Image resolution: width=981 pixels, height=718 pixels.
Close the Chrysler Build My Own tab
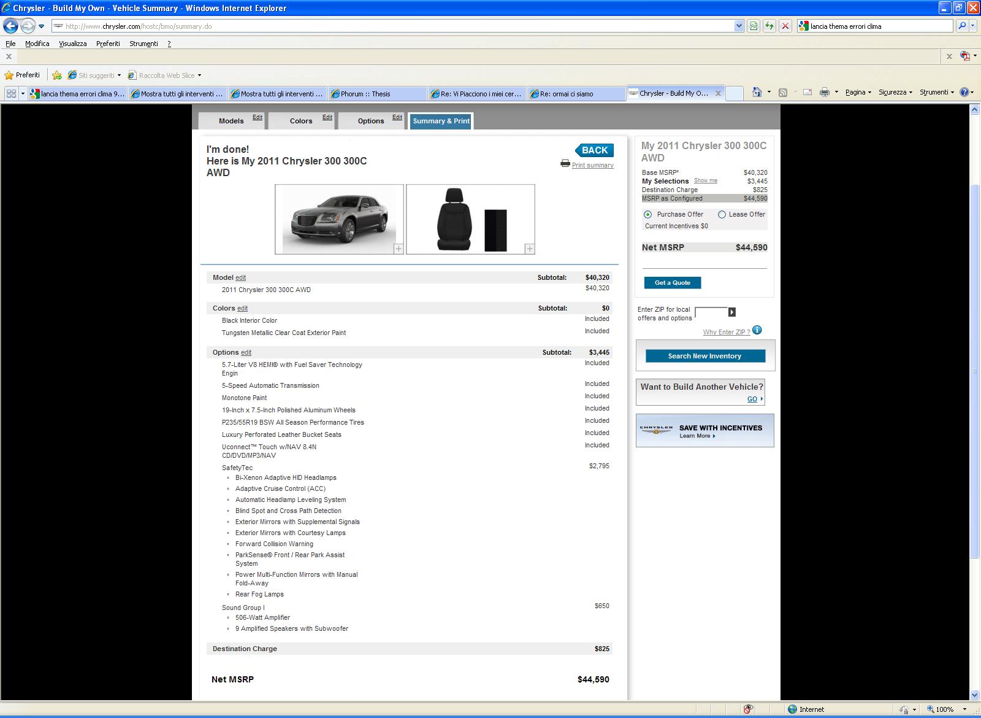717,93
